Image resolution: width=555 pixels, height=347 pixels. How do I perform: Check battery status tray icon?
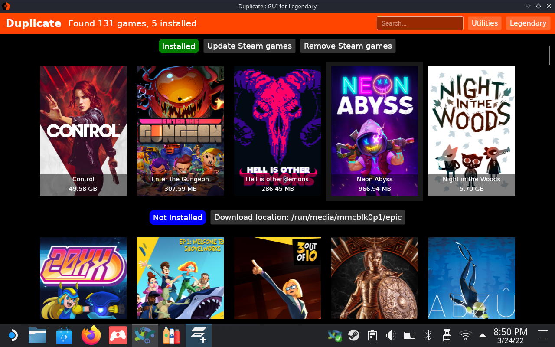point(409,335)
